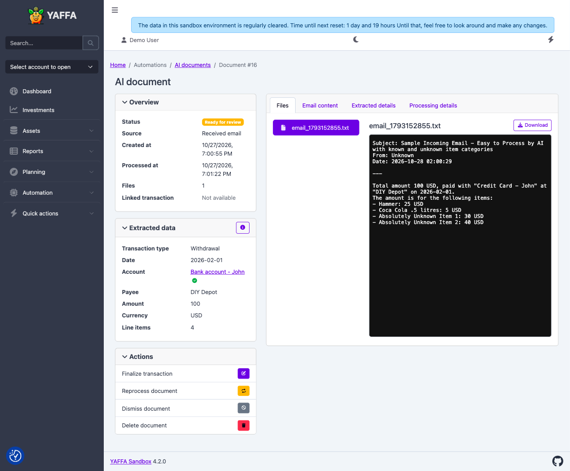Click the blue cookie consent icon

[x=15, y=456]
